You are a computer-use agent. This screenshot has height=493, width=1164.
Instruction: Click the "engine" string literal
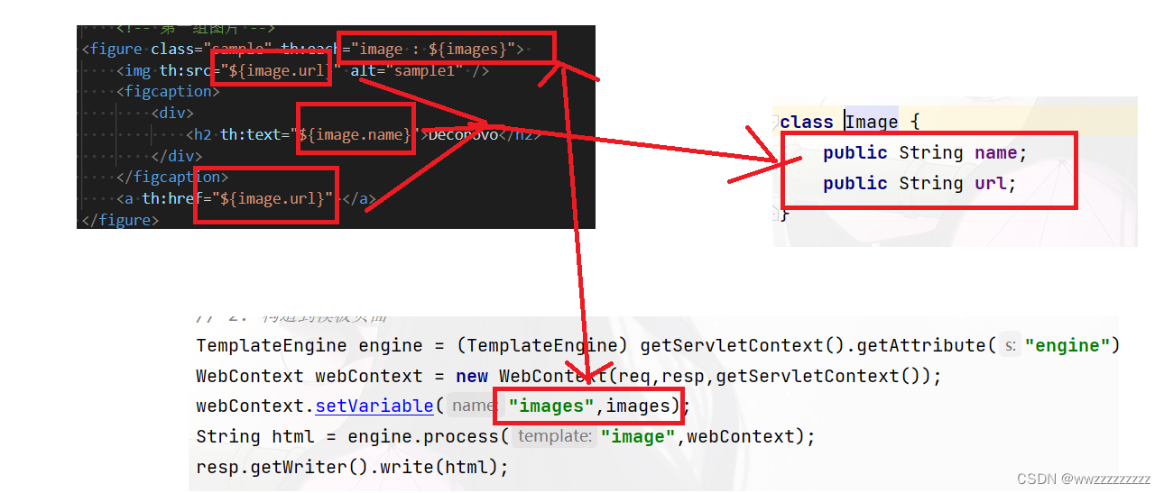coord(1067,345)
